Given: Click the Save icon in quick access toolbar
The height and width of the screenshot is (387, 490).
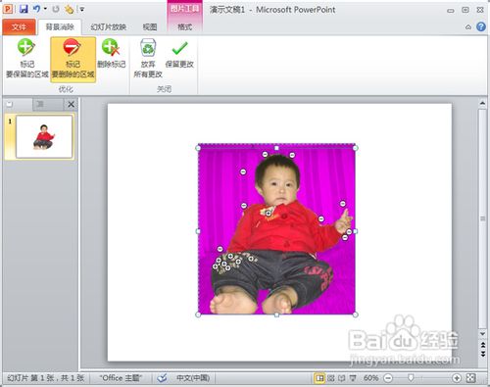Looking at the screenshot, I should (24, 9).
